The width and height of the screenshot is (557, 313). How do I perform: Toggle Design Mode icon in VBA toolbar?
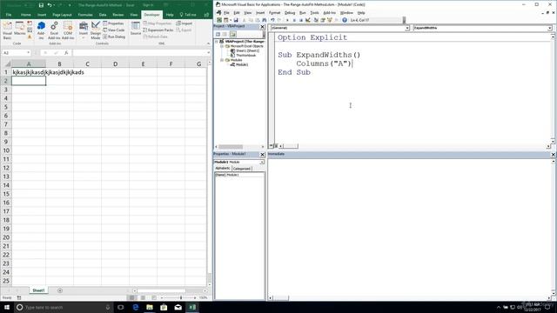(307, 20)
